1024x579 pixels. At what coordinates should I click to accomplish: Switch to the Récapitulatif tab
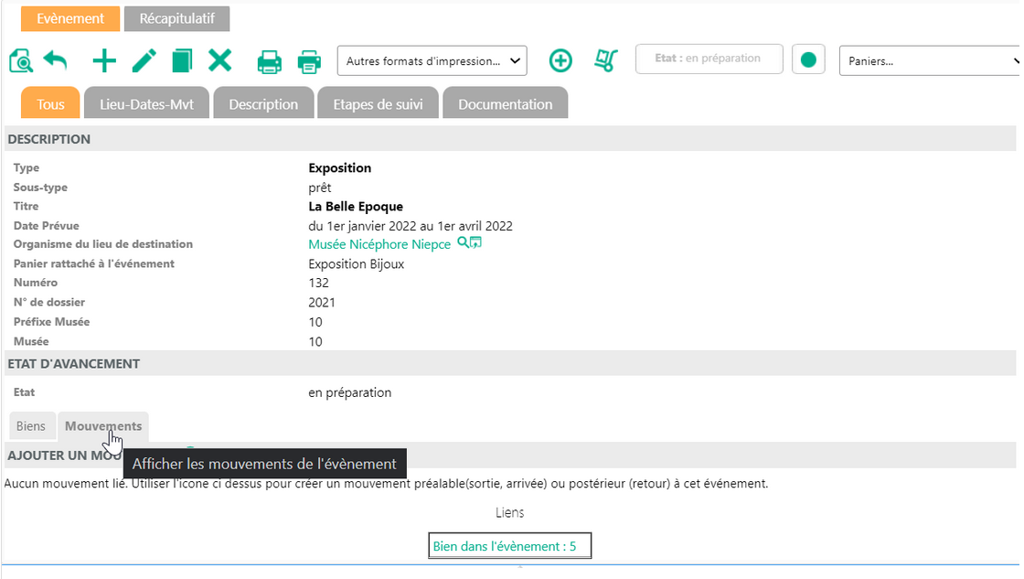[176, 18]
